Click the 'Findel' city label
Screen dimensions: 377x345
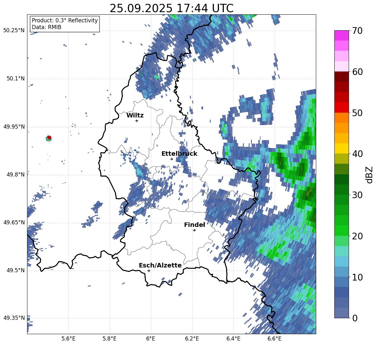click(x=195, y=225)
